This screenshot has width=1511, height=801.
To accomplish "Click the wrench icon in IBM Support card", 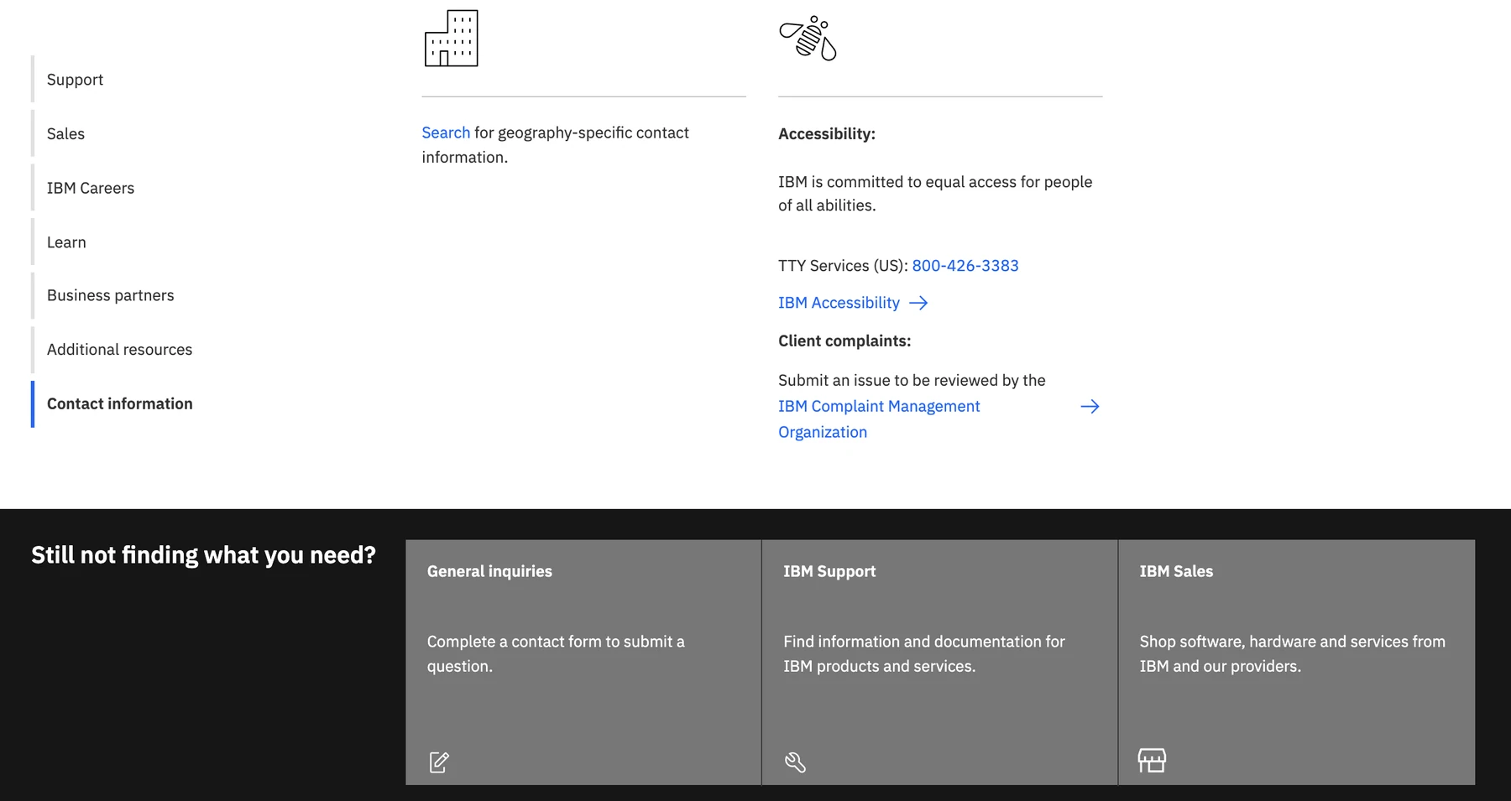I will point(795,762).
